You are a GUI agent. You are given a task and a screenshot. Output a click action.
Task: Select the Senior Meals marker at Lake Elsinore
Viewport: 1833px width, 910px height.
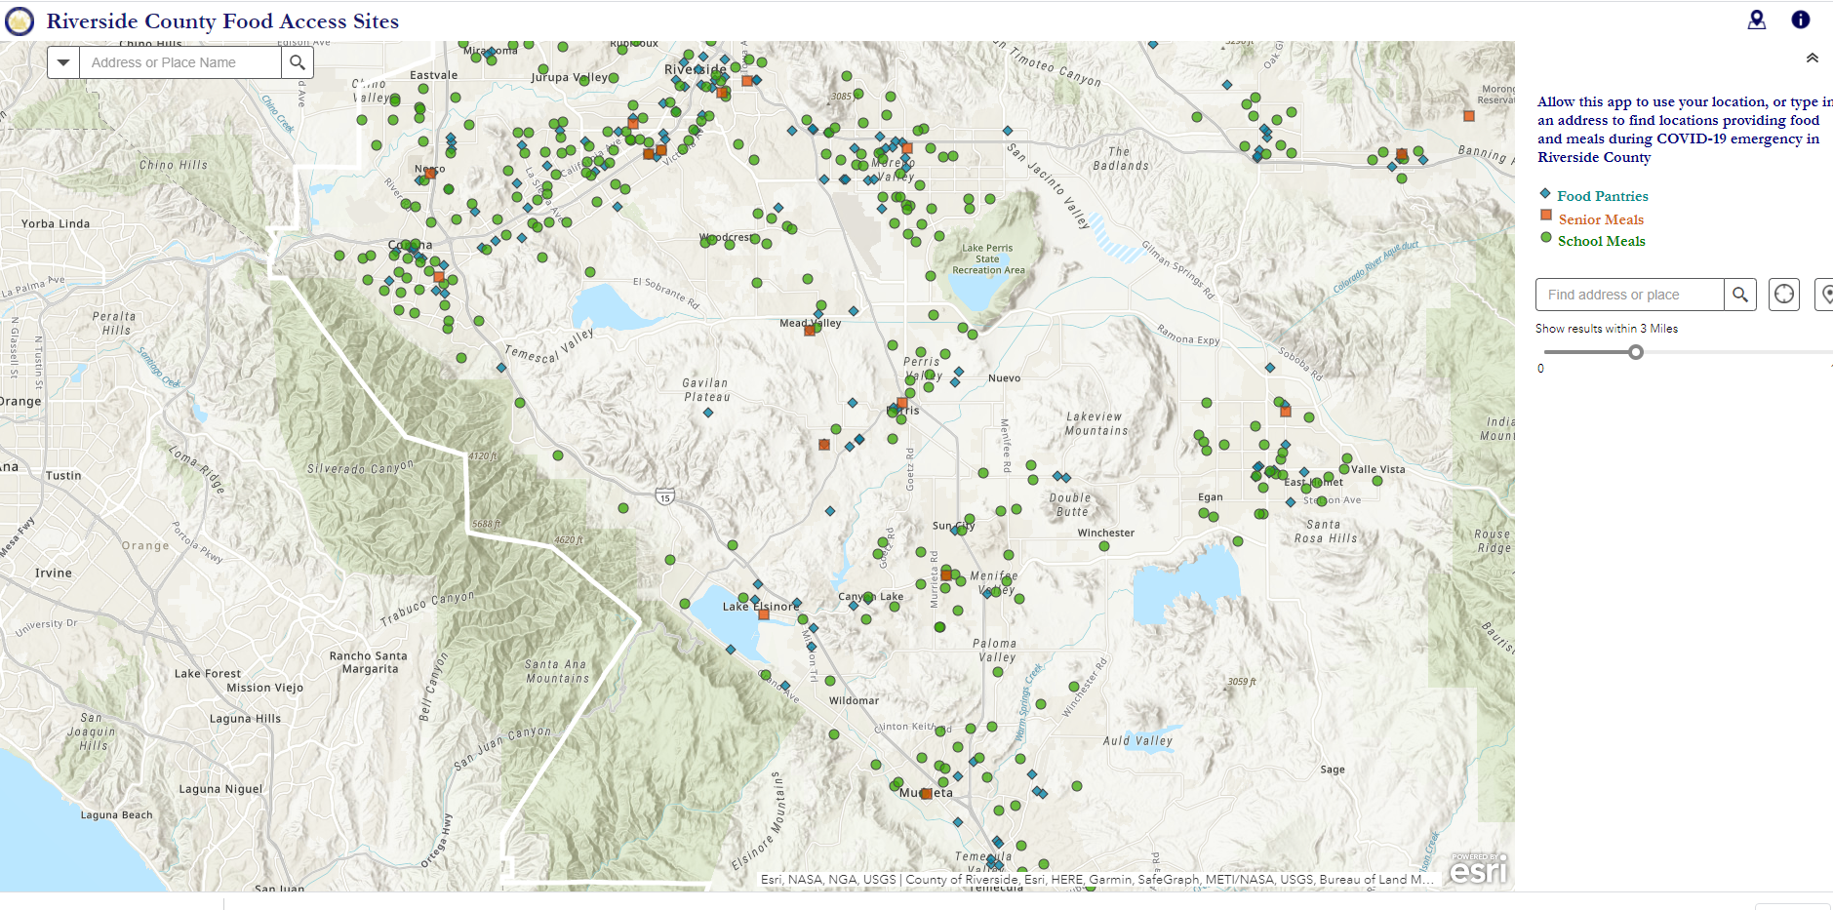point(764,615)
